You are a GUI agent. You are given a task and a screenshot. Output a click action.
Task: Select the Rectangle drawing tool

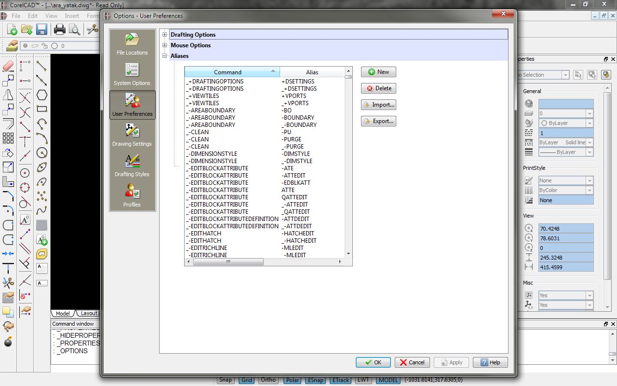[x=42, y=109]
